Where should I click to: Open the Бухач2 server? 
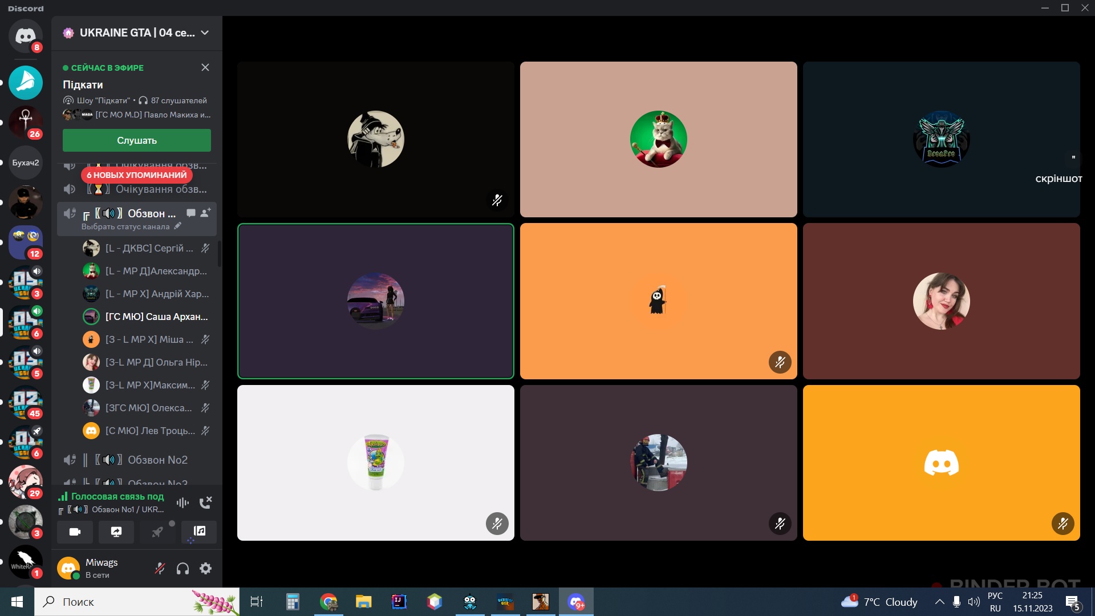pyautogui.click(x=25, y=163)
